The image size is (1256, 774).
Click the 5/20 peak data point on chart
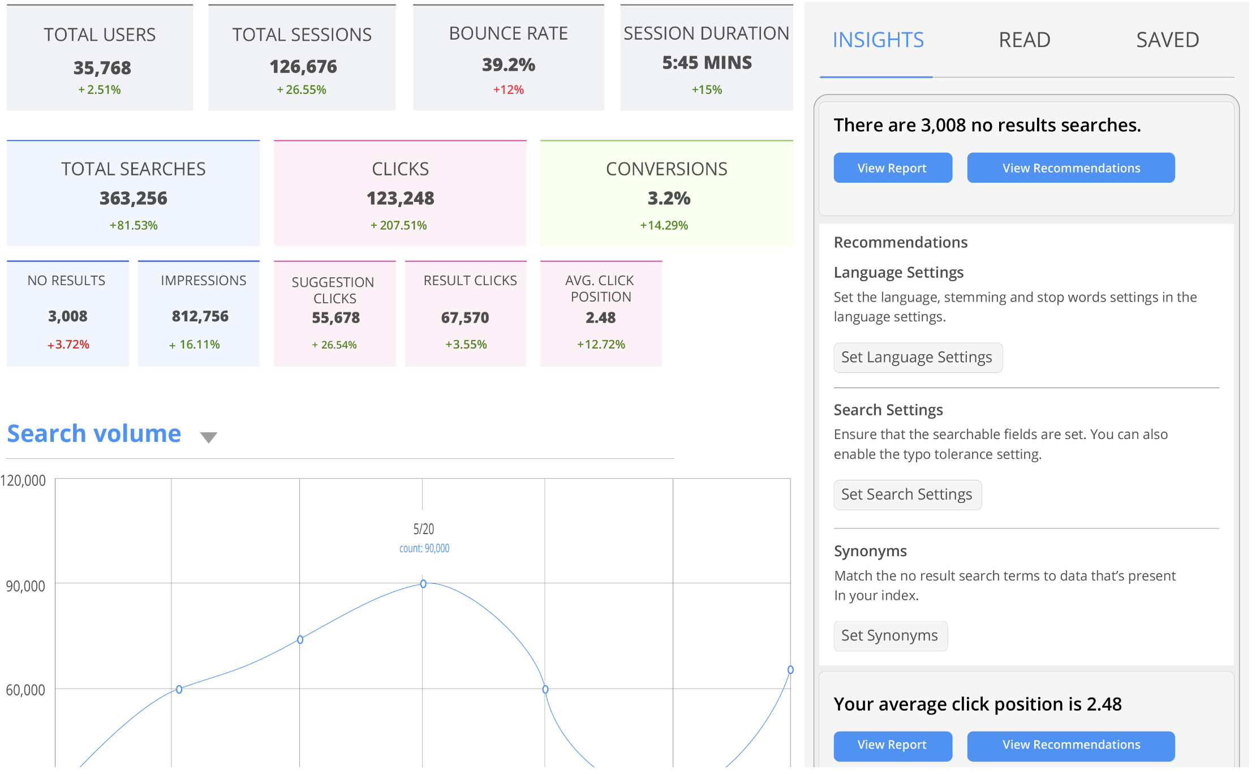pos(423,583)
